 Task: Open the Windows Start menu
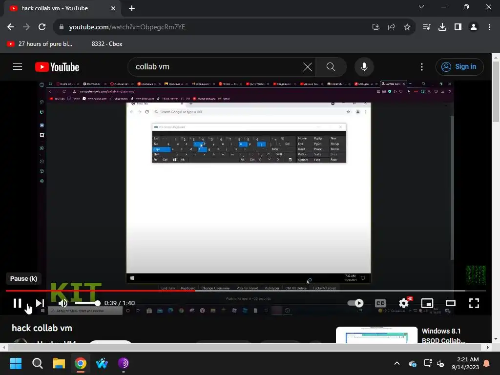point(16,363)
